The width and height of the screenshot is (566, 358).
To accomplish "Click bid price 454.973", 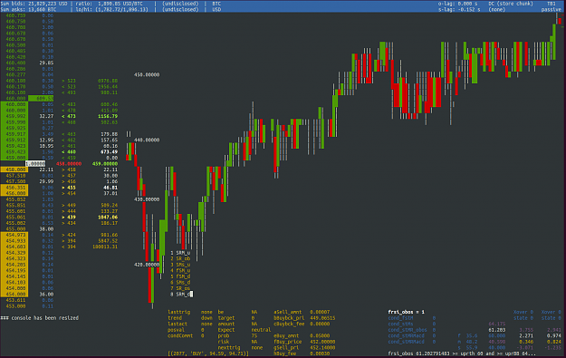I will point(15,235).
